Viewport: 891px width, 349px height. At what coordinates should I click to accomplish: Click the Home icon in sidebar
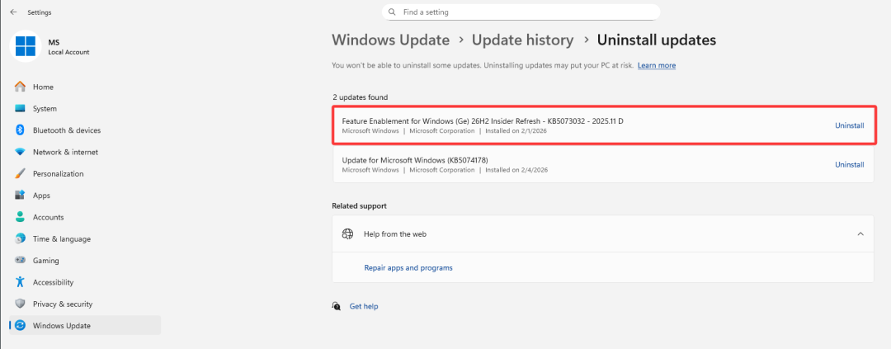20,87
